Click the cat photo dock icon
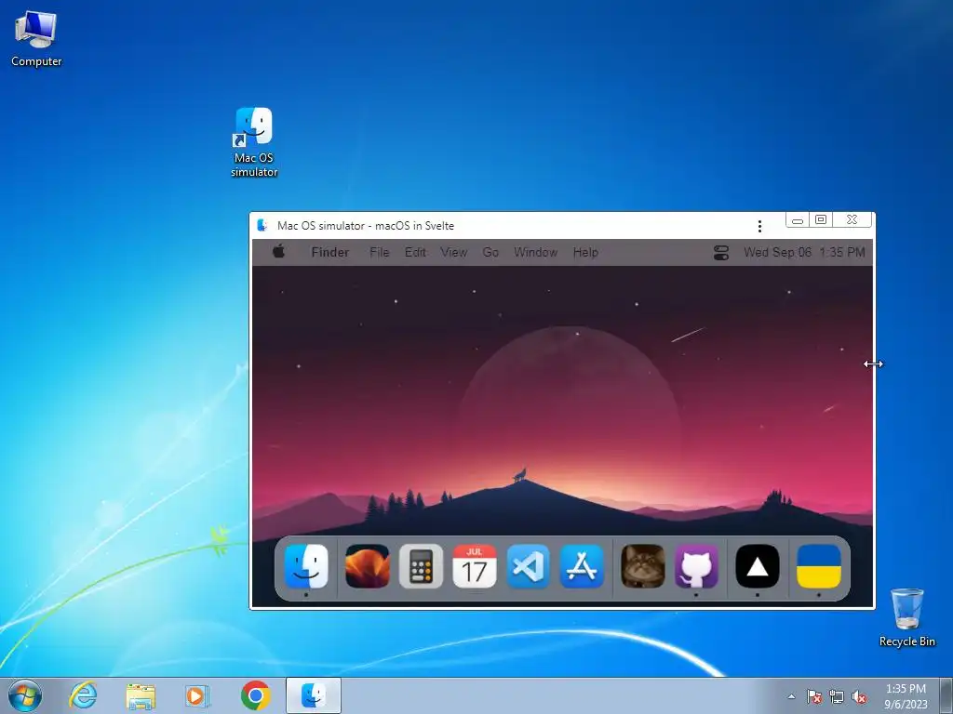953x714 pixels. (642, 566)
